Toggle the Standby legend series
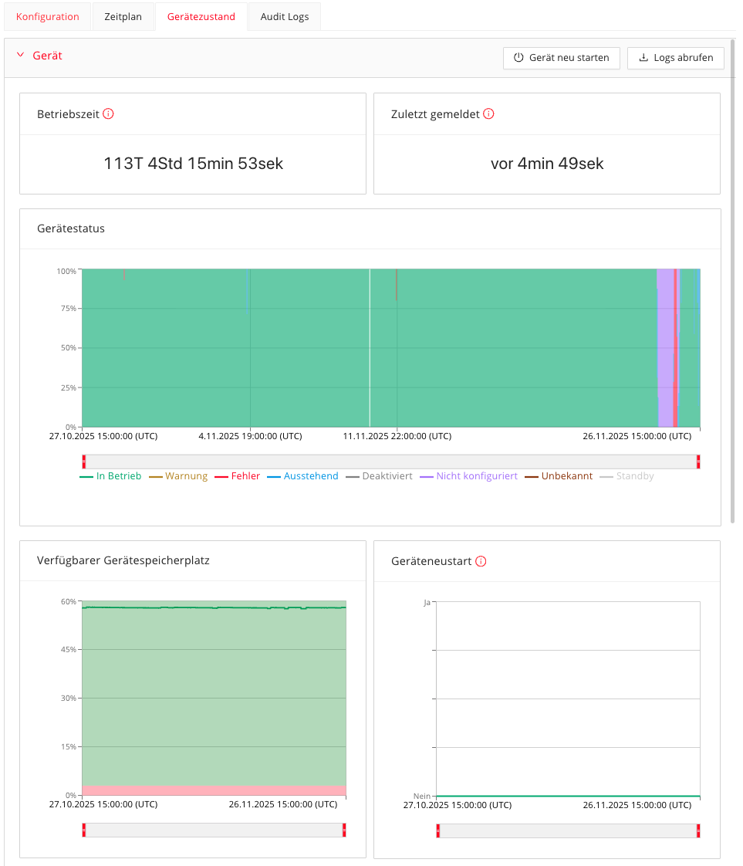743x866 pixels. pos(626,476)
